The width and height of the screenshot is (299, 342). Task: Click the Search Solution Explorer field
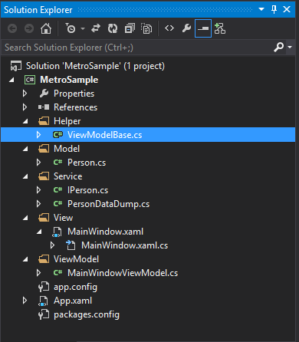[x=136, y=48]
